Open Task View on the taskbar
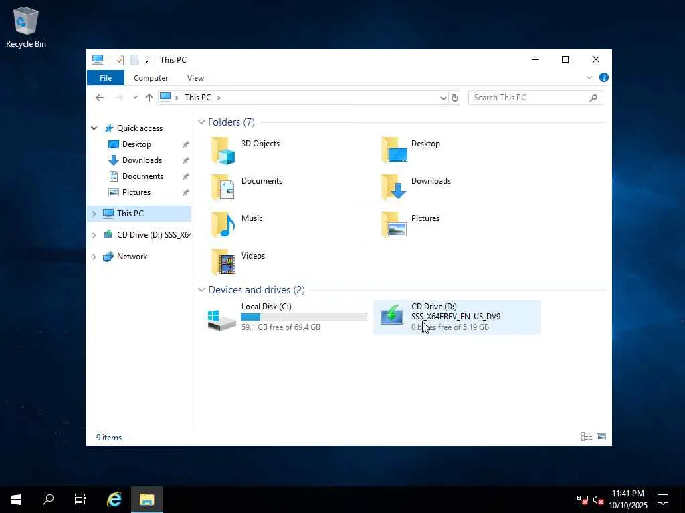The width and height of the screenshot is (685, 513). click(80, 500)
